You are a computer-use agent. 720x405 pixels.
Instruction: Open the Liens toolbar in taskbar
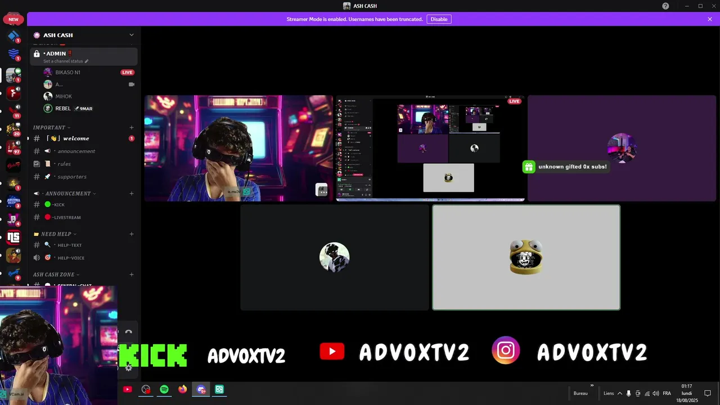click(x=609, y=393)
